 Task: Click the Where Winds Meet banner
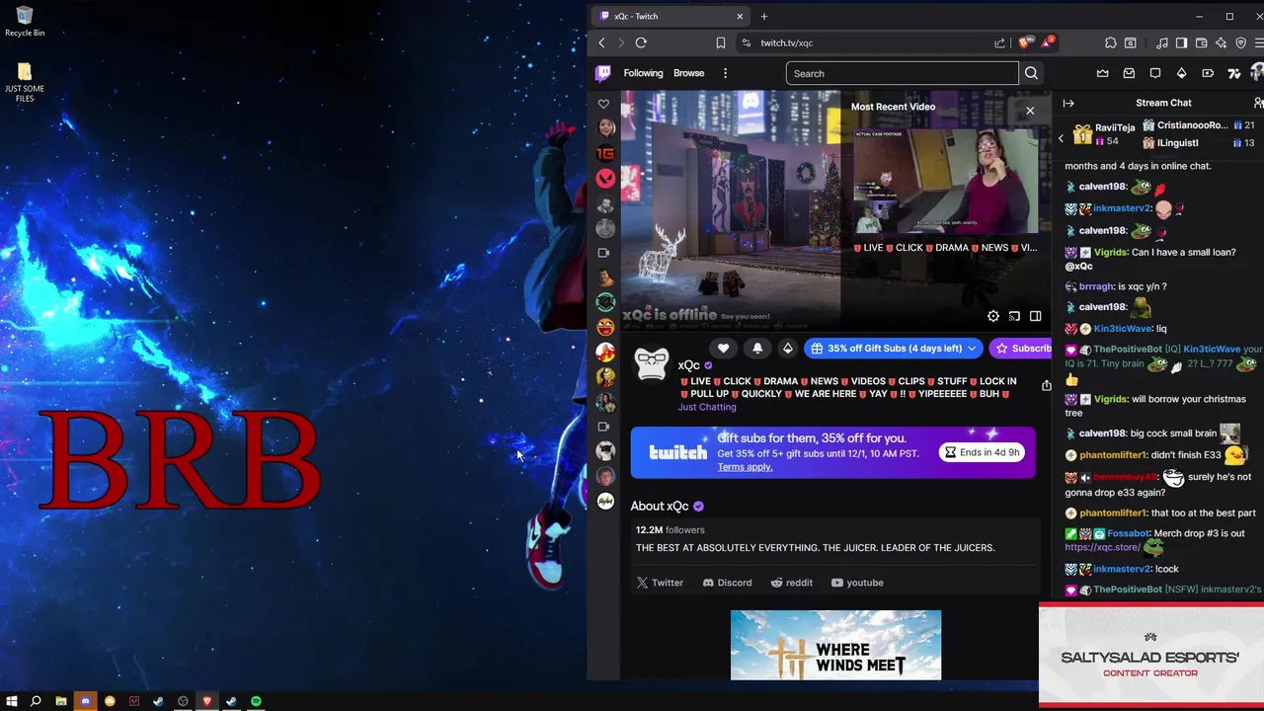coord(835,645)
